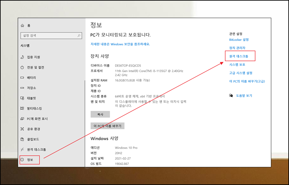Click the OS build 19042.867
Screen dimensions: 289x185
coord(122,164)
